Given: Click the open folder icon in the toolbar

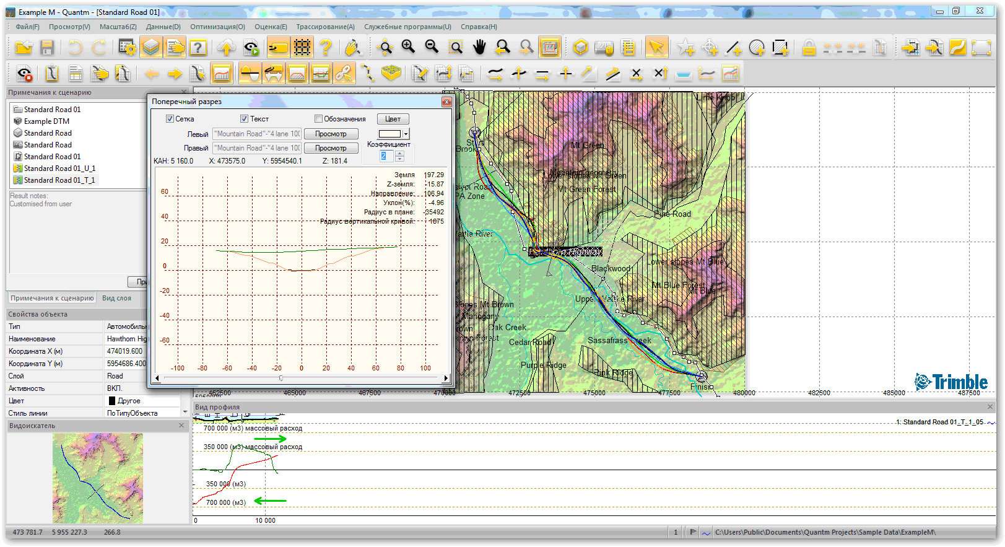Looking at the screenshot, I should pyautogui.click(x=24, y=48).
